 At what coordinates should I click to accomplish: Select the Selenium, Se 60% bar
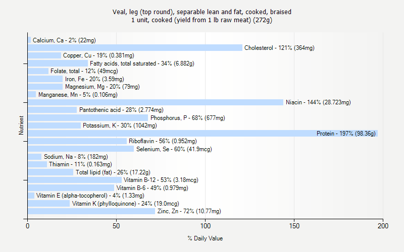(81, 149)
